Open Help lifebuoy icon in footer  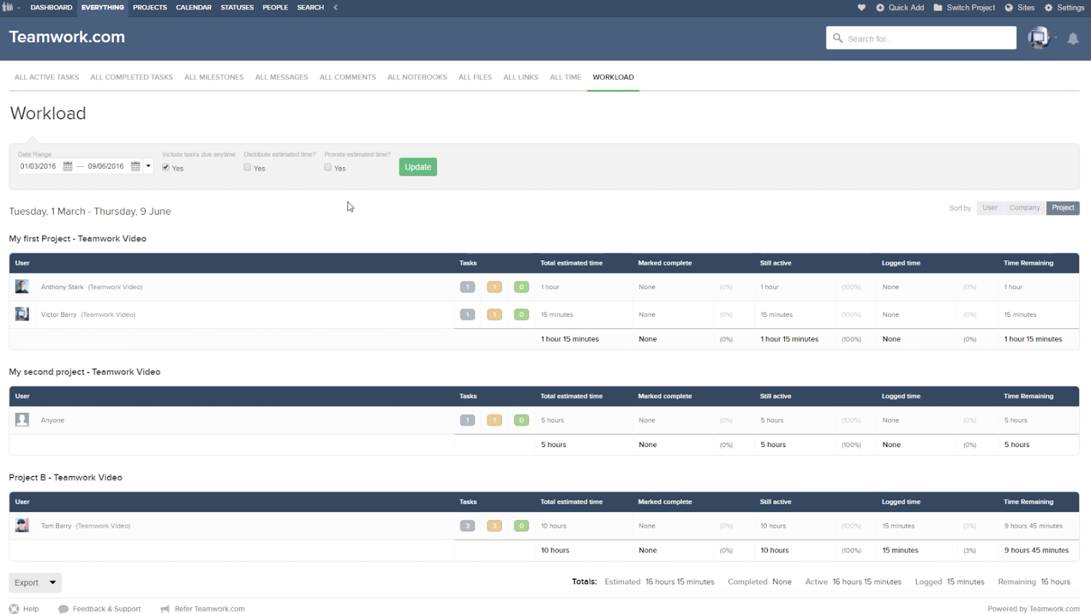pos(14,609)
